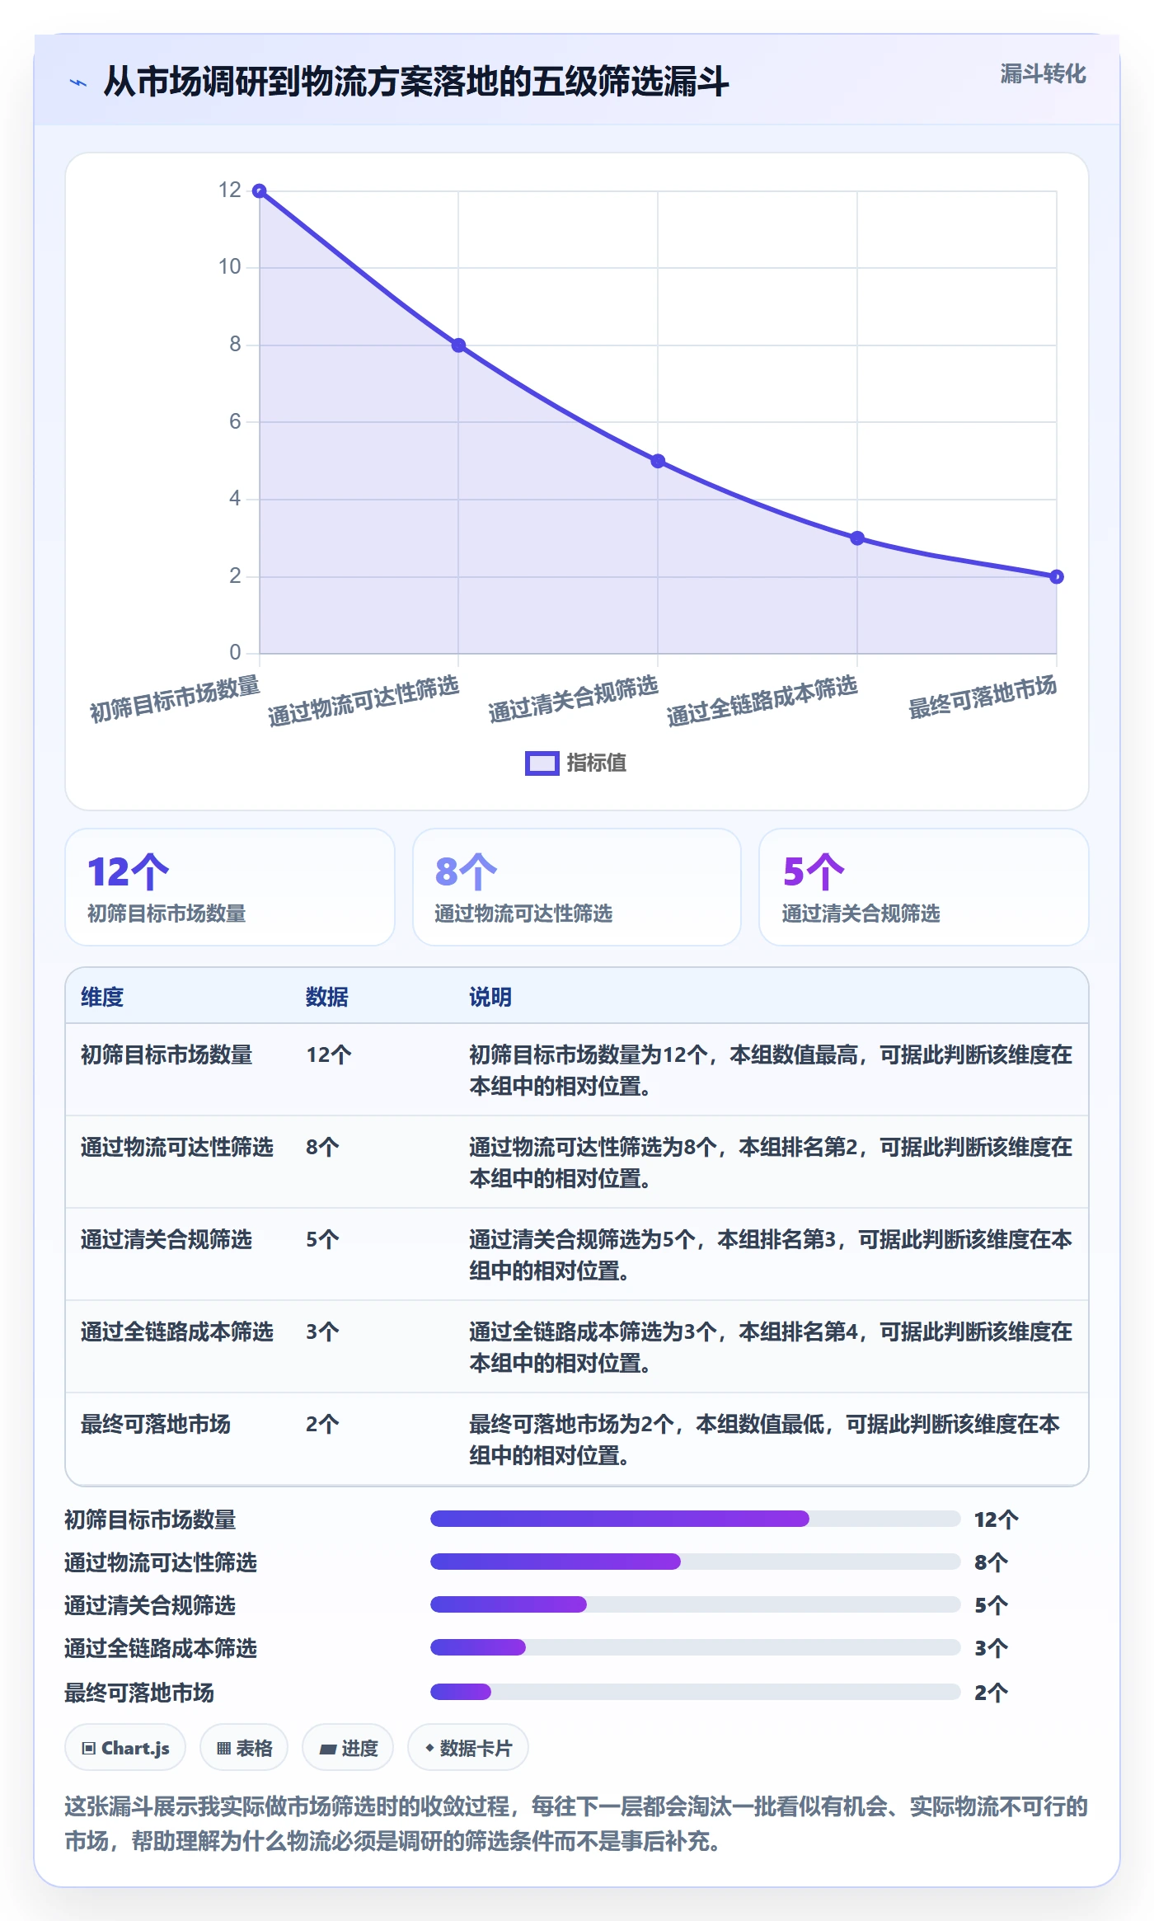Click the 2个 table data cell
This screenshot has height=1921, width=1154.
click(322, 1424)
